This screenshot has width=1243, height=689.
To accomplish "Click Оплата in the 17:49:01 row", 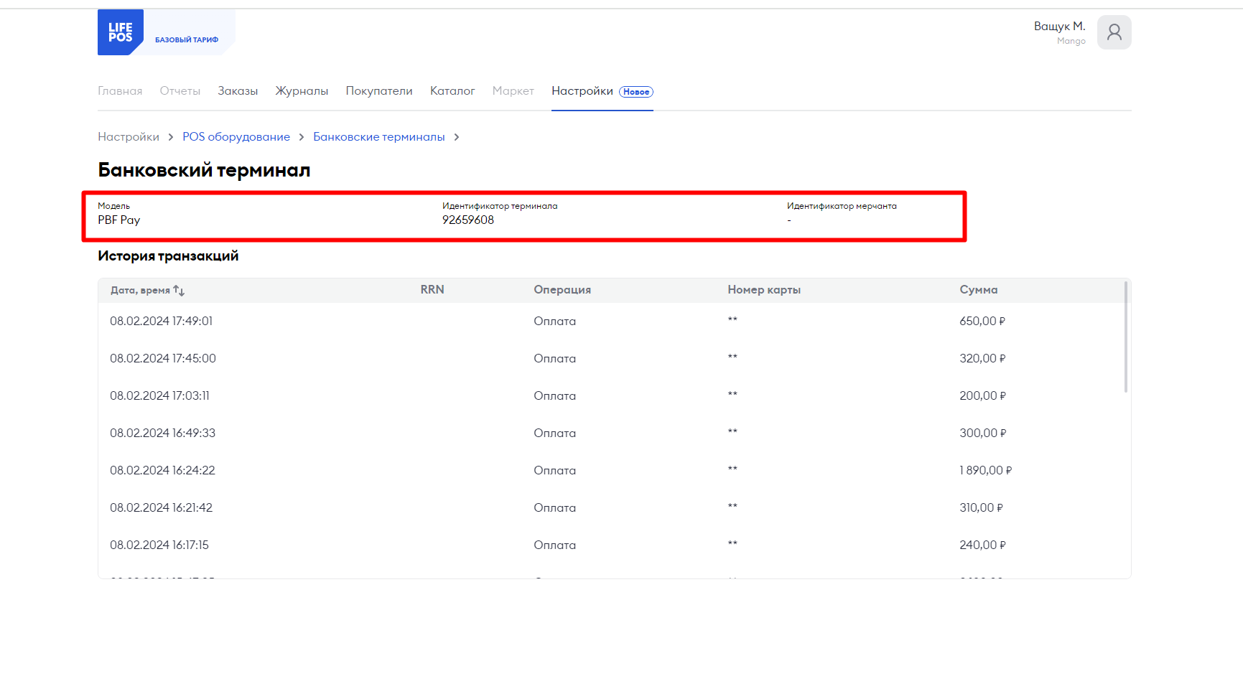I will pos(554,322).
